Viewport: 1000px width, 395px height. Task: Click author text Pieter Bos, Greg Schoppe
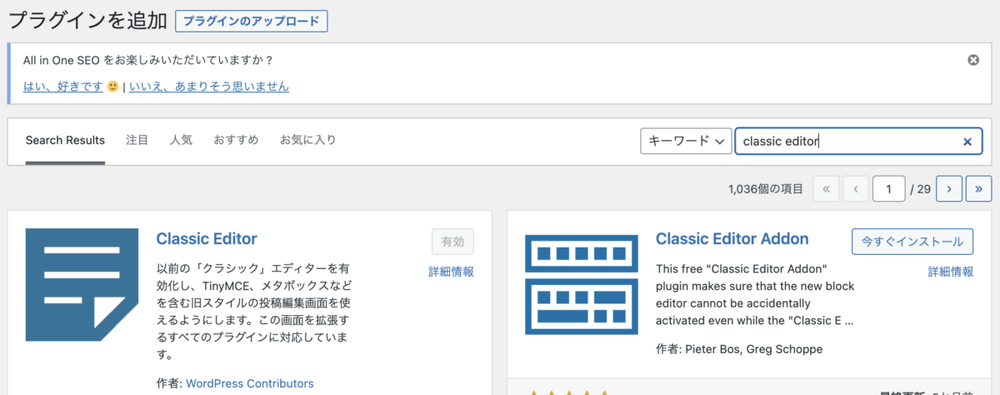click(x=752, y=349)
